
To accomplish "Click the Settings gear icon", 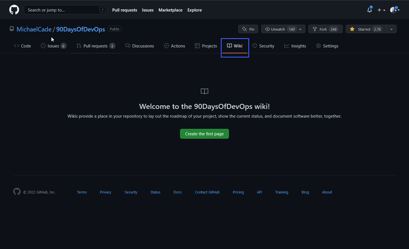I will [318, 45].
